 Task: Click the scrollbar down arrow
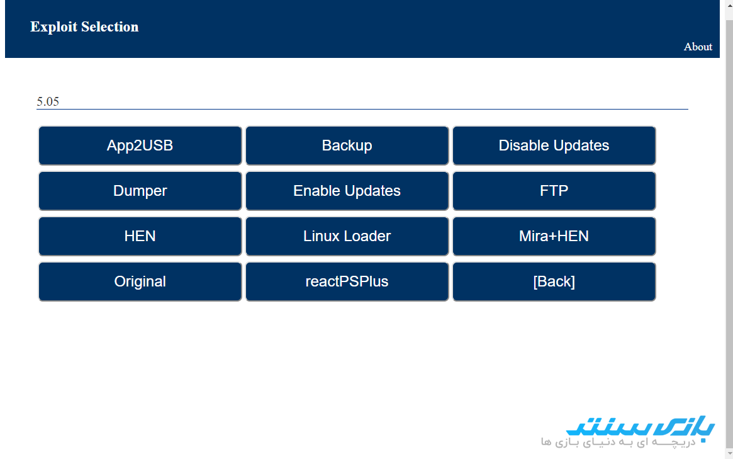[729, 453]
